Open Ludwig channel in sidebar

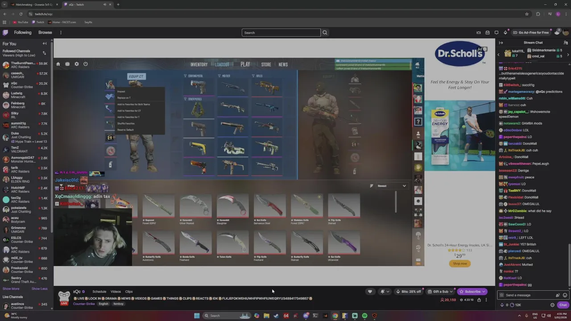[x=26, y=95]
